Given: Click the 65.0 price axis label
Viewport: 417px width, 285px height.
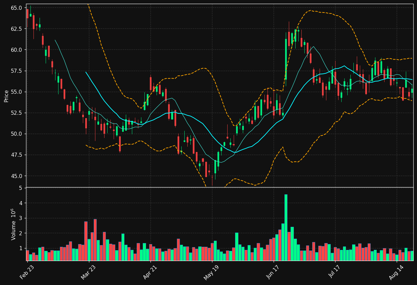Looking at the screenshot, I should 16,8.
